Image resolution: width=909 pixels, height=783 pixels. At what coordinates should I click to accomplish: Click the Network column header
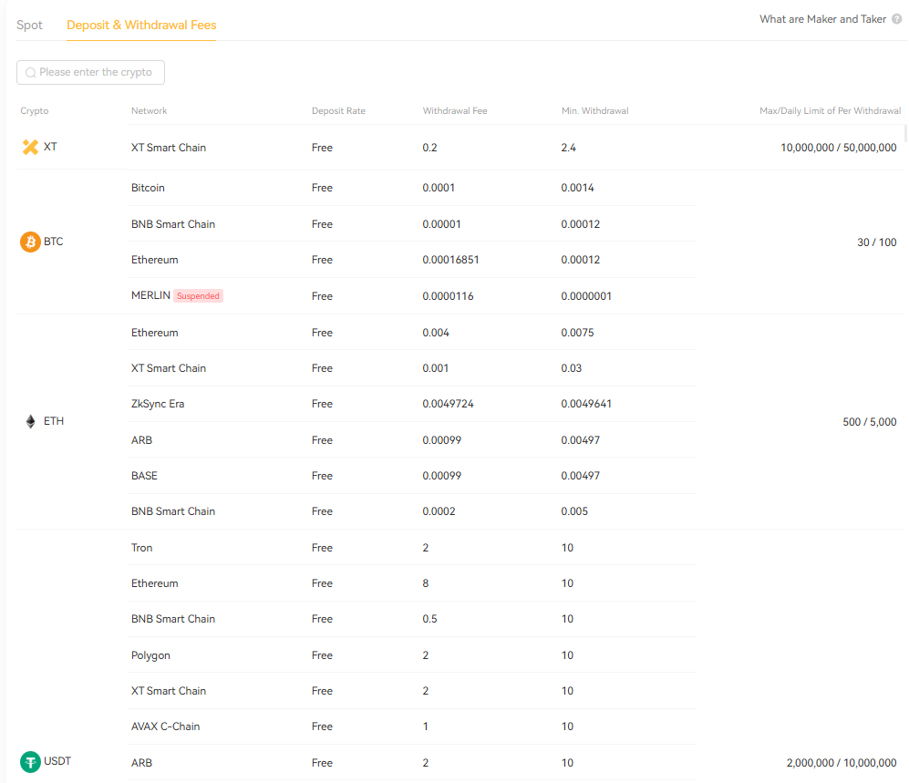[x=149, y=110]
